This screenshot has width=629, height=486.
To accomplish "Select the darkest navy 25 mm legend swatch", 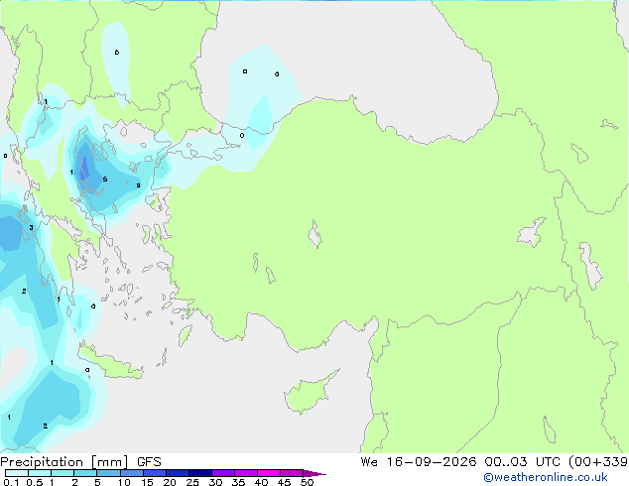I will click(x=200, y=473).
